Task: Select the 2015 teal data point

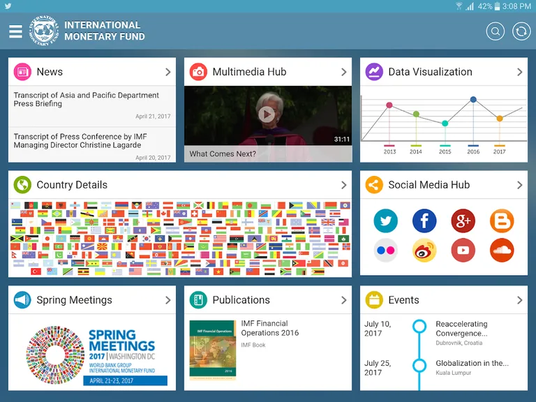Action: point(445,123)
